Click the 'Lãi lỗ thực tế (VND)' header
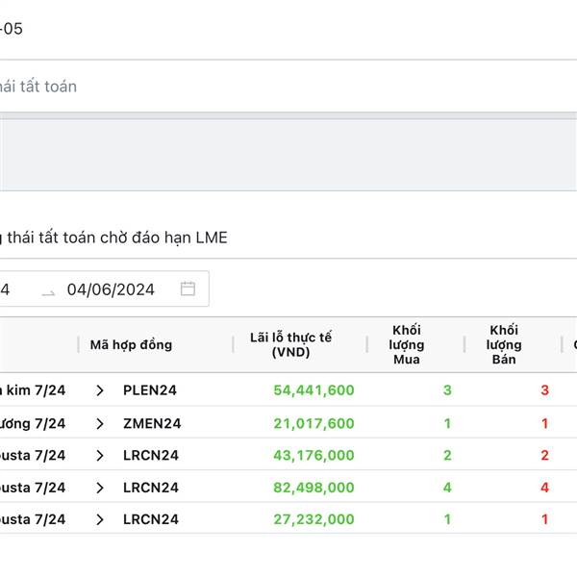This screenshot has height=577, width=577. [290, 345]
